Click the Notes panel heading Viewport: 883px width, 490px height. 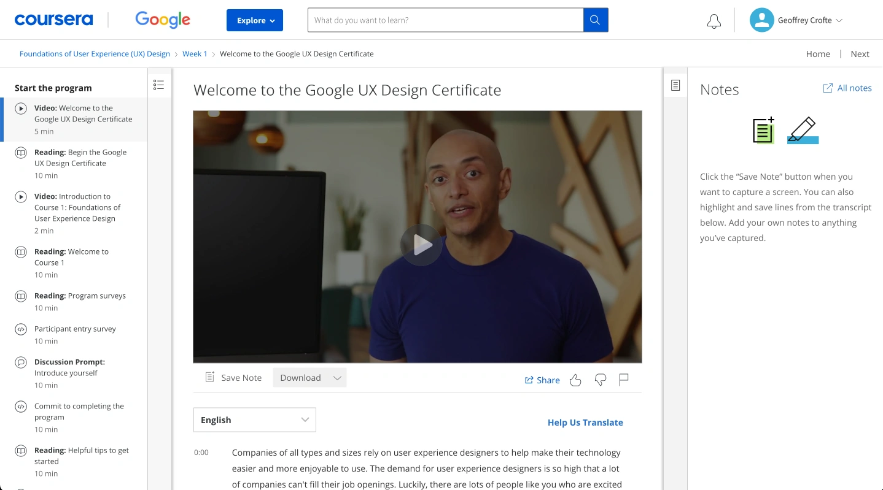[x=719, y=90]
